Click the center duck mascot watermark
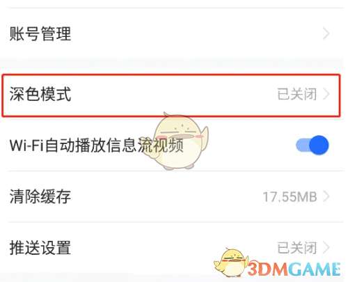 (x=178, y=141)
